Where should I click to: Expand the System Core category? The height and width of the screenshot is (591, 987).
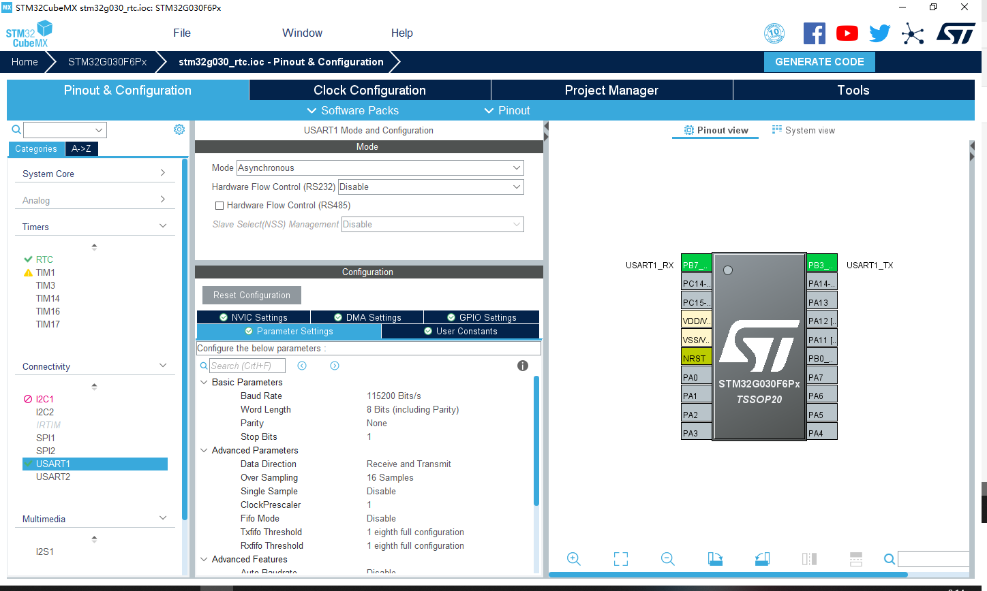click(94, 174)
